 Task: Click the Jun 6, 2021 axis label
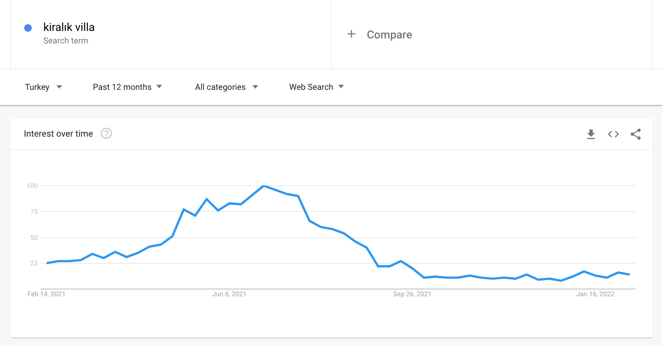point(229,294)
